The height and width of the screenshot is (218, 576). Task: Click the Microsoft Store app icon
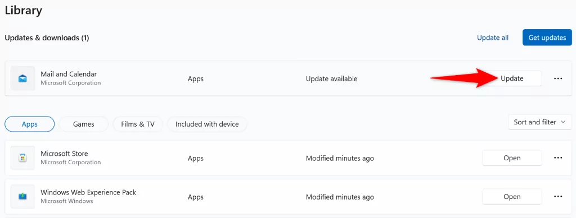[x=22, y=157]
